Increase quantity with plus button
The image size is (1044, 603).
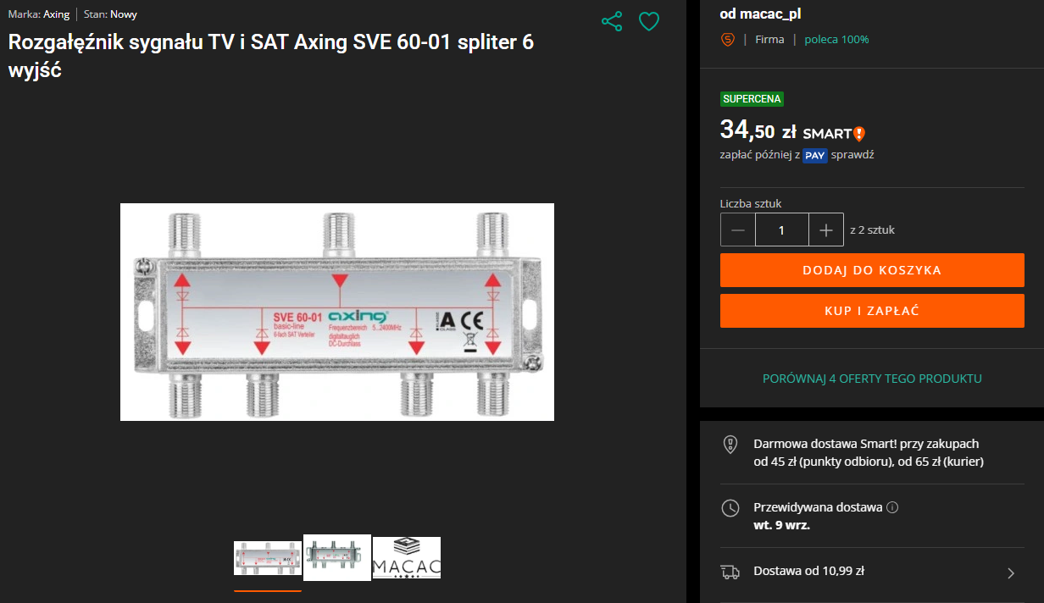pyautogui.click(x=826, y=230)
